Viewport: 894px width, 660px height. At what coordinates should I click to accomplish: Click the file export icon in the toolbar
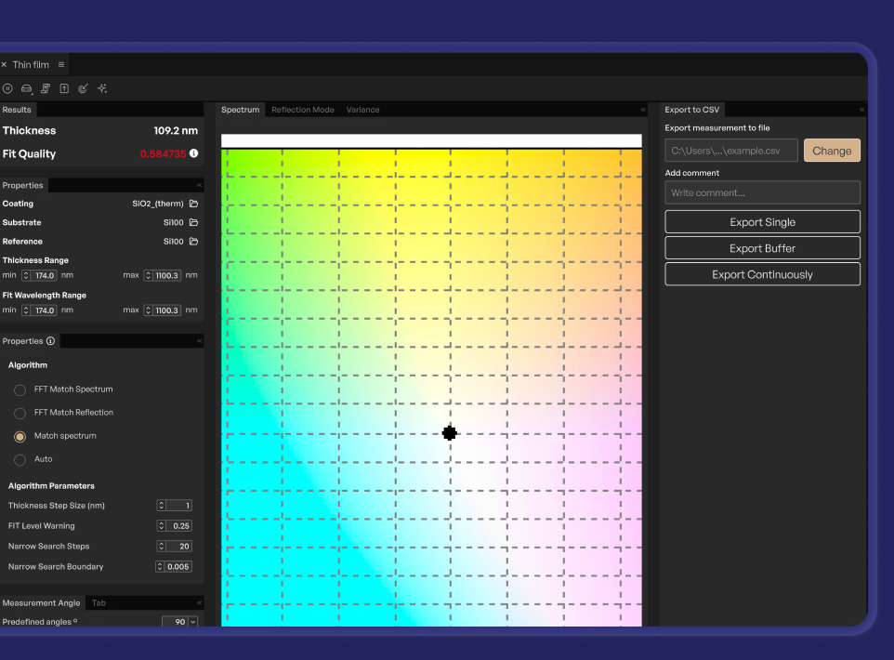tap(64, 88)
